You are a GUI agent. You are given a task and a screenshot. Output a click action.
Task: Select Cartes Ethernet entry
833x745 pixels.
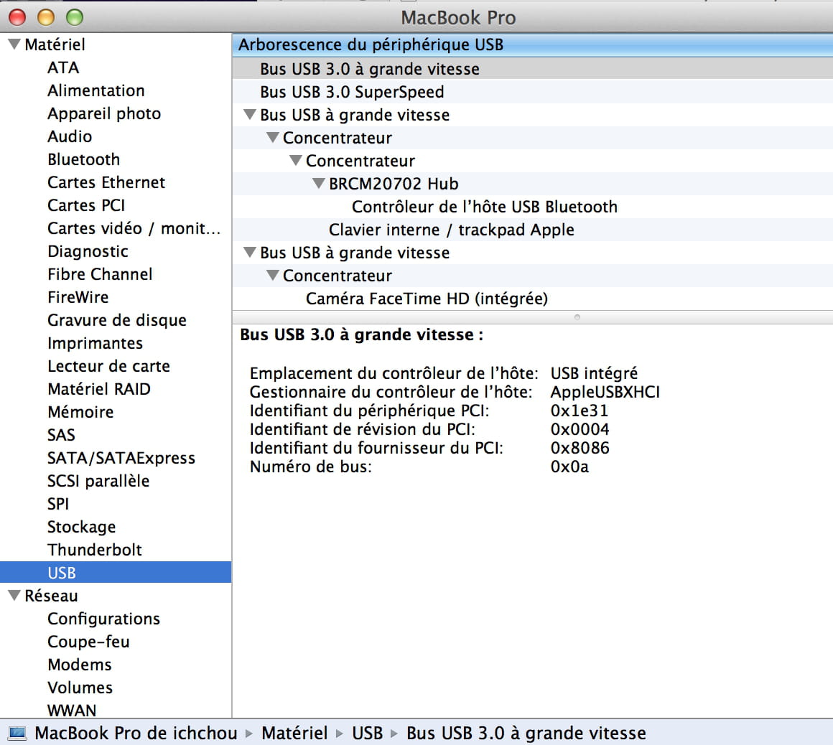[x=106, y=182]
